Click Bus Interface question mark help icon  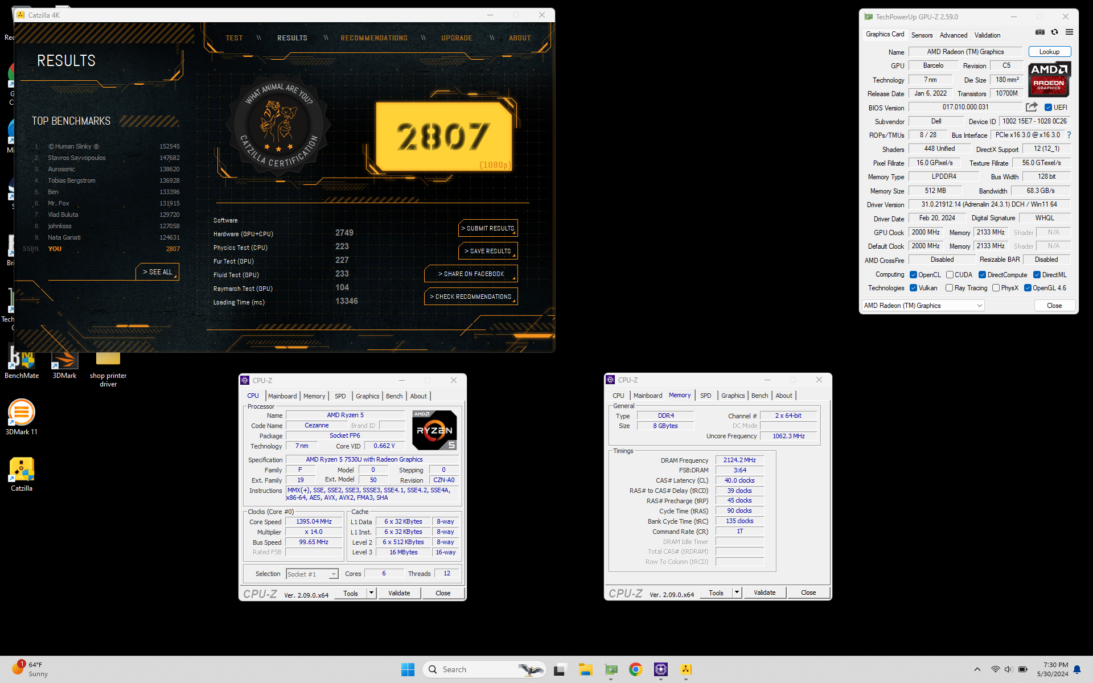(x=1069, y=135)
